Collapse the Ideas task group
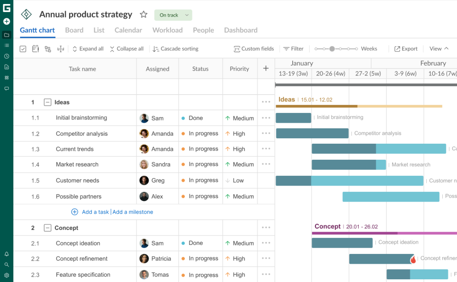 (x=47, y=102)
